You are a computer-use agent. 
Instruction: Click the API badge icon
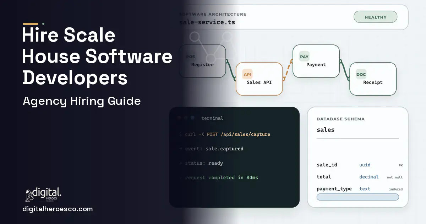(247, 74)
